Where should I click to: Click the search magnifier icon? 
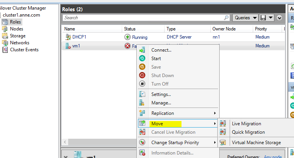[x=226, y=18]
